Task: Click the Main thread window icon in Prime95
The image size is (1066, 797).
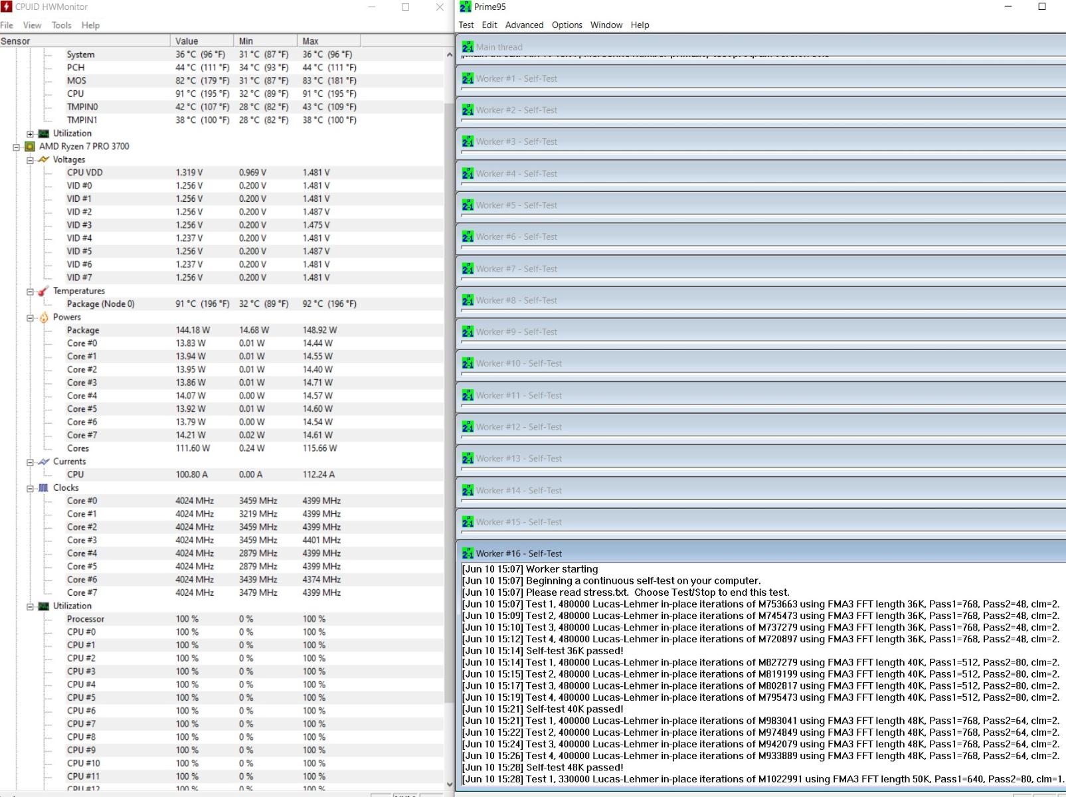Action: point(468,47)
